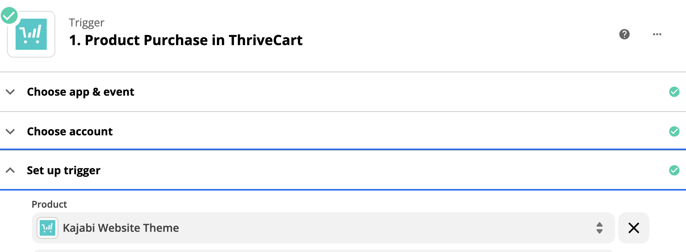Click the green check next to Choose app & event
The width and height of the screenshot is (686, 252).
point(674,92)
